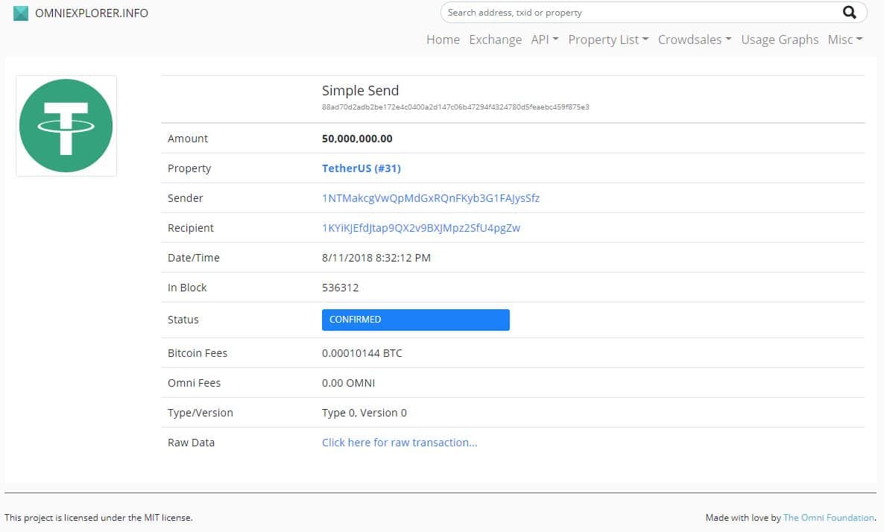This screenshot has width=884, height=532.
Task: Open the Crowdsales dropdown menu
Action: click(x=694, y=39)
